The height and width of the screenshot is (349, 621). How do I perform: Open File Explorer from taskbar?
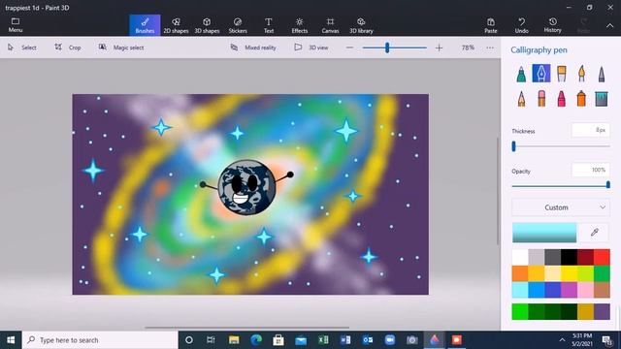coord(234,340)
